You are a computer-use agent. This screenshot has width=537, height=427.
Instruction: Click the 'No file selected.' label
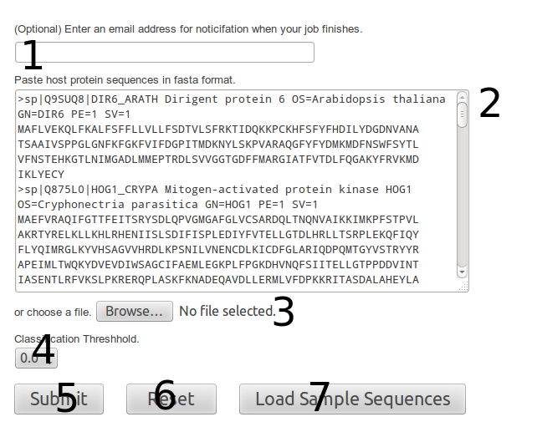(x=228, y=312)
